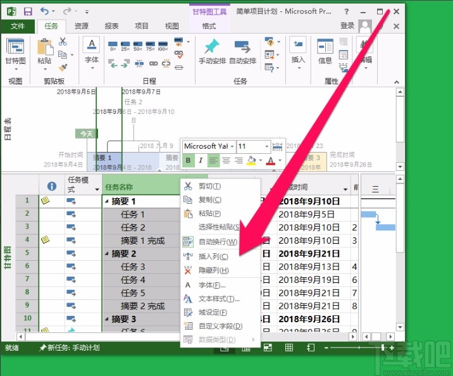Click the Format Painter brush icon
Image resolution: width=453 pixels, height=376 pixels.
point(63,68)
